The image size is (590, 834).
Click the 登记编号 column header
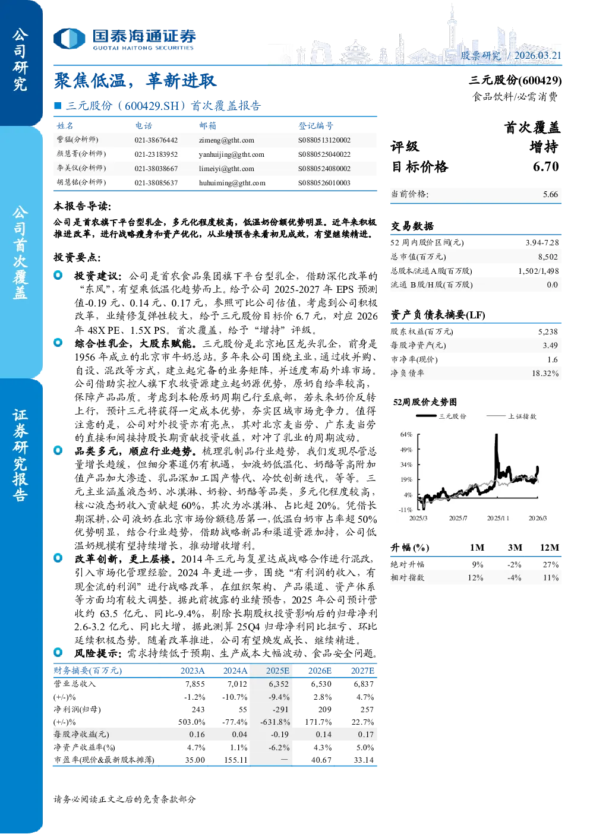316,126
